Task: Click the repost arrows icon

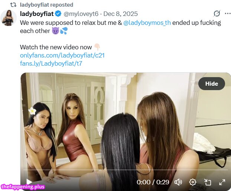Action: [x=13, y=5]
